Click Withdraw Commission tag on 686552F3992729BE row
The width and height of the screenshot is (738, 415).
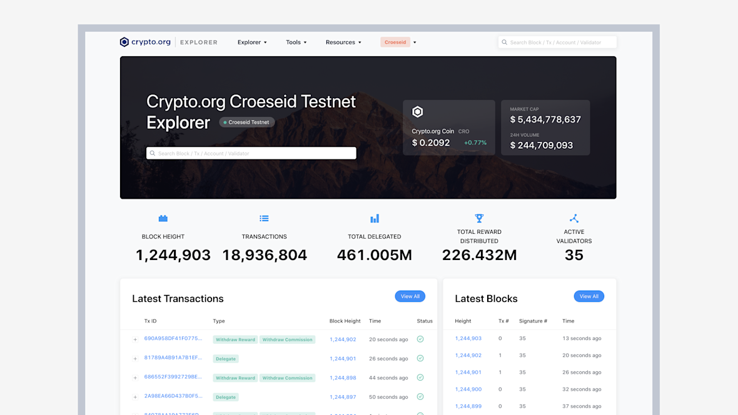tap(288, 378)
